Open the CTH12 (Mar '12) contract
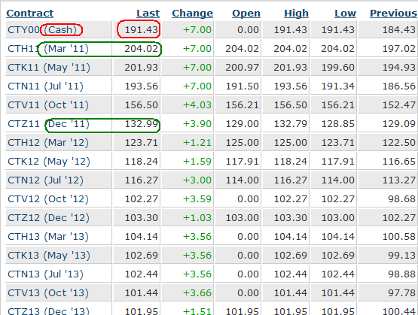Image resolution: width=418 pixels, height=315 pixels. point(48,143)
